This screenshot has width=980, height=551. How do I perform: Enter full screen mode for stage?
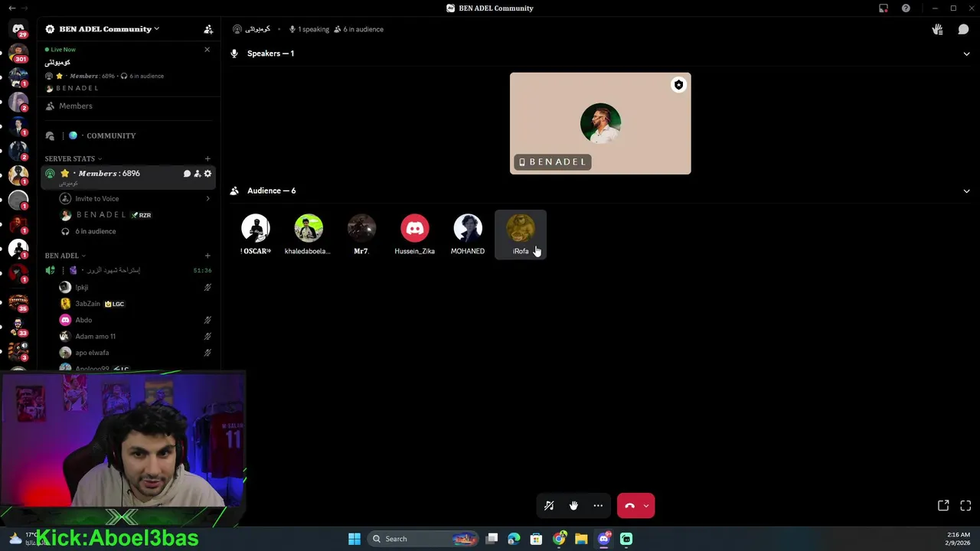965,506
